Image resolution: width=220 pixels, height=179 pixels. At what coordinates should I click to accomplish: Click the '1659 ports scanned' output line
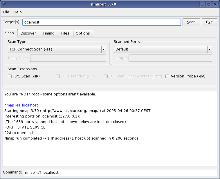pos(65,122)
